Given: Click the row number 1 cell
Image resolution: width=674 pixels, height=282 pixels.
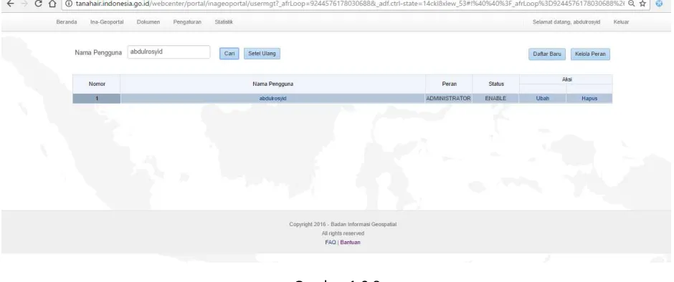Looking at the screenshot, I should tap(97, 98).
